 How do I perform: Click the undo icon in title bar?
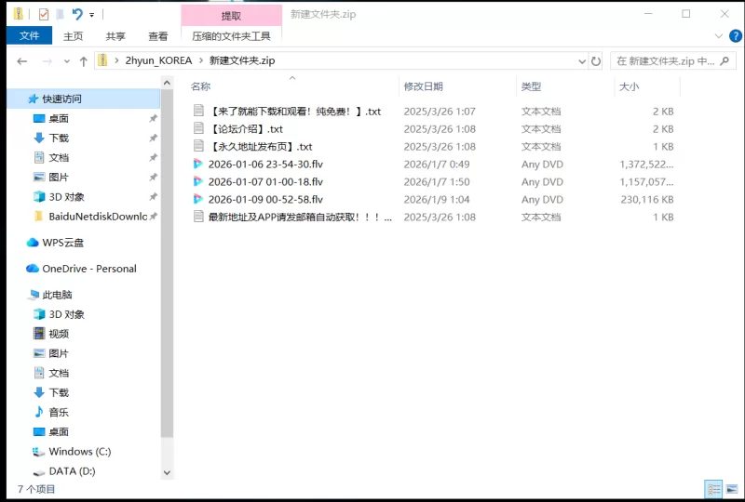(77, 14)
